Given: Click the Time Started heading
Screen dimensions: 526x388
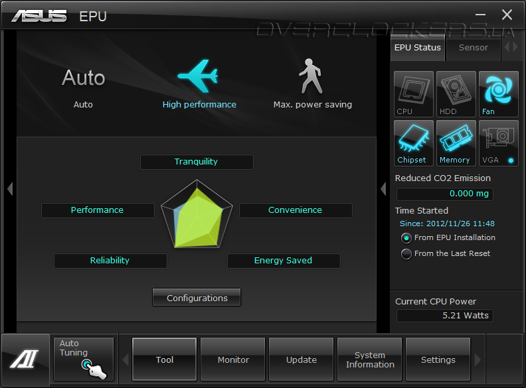Looking at the screenshot, I should pos(422,210).
